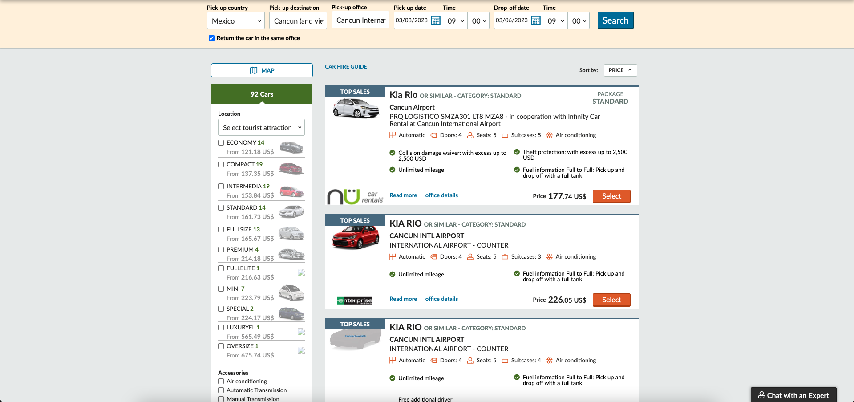Check the COMPACT category filter
Screen dimensions: 854x402
[x=221, y=164]
